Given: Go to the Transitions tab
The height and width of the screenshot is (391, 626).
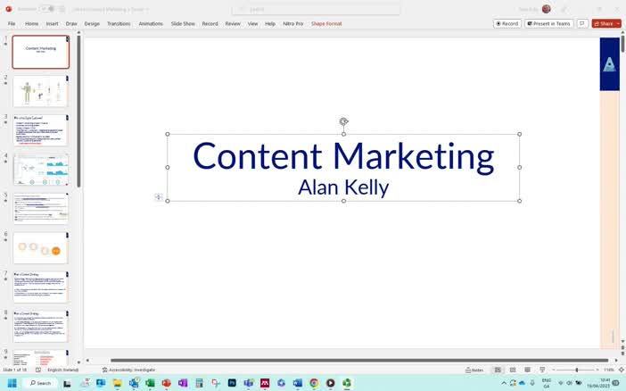Looking at the screenshot, I should pyautogui.click(x=119, y=23).
